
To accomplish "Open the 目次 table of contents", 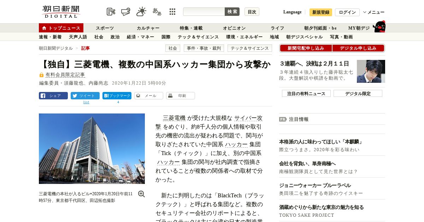I will click(252, 12).
